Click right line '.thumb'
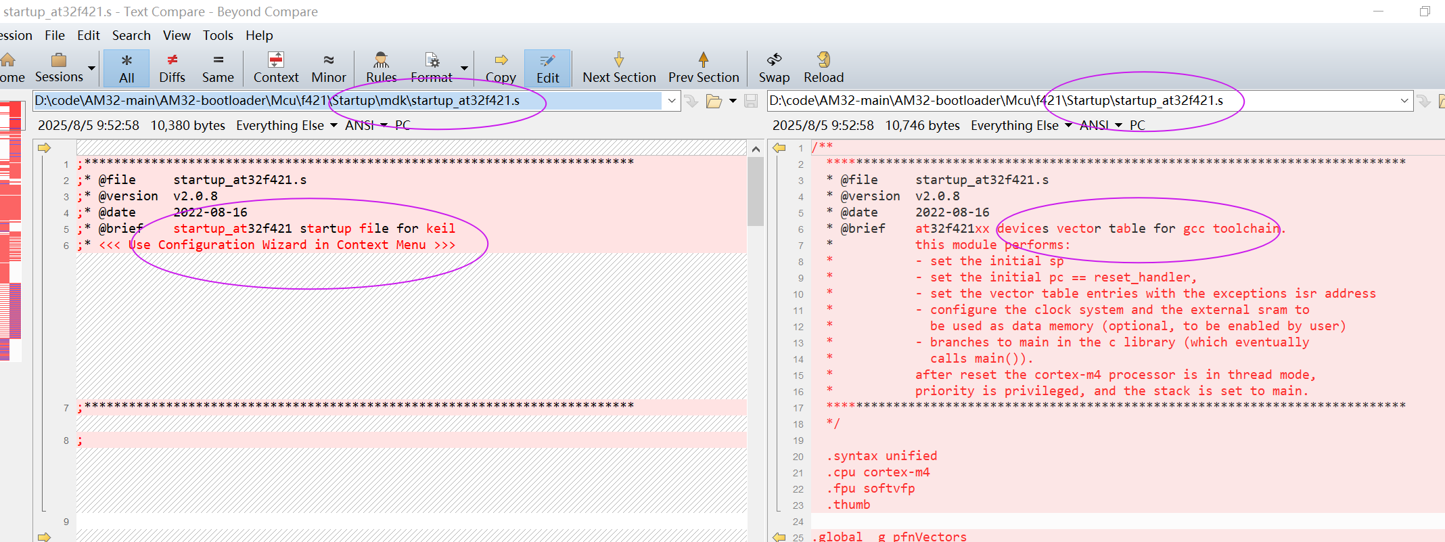This screenshot has width=1445, height=542. click(848, 505)
